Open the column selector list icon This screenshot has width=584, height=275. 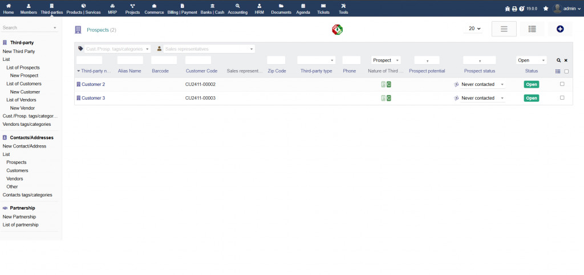(558, 71)
